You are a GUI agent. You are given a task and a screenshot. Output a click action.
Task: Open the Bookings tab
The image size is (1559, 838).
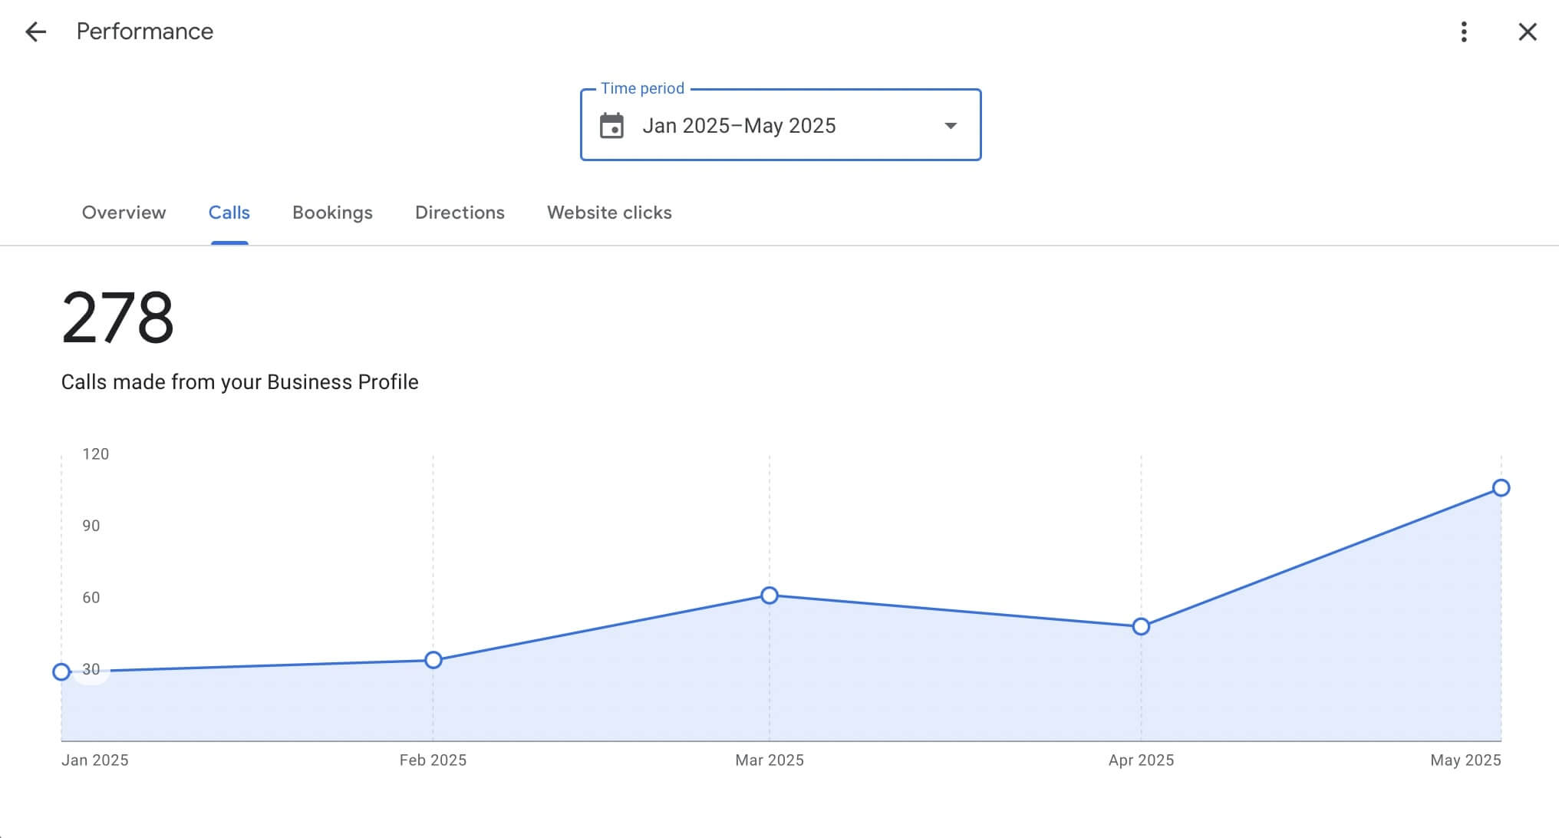(x=332, y=213)
